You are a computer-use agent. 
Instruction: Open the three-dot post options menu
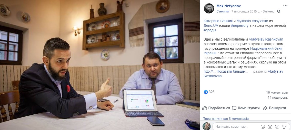pyautogui.click(x=285, y=6)
